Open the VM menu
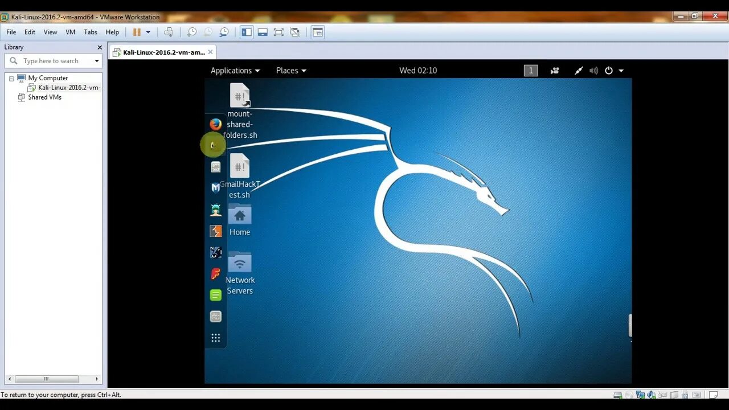This screenshot has width=729, height=410. [71, 32]
